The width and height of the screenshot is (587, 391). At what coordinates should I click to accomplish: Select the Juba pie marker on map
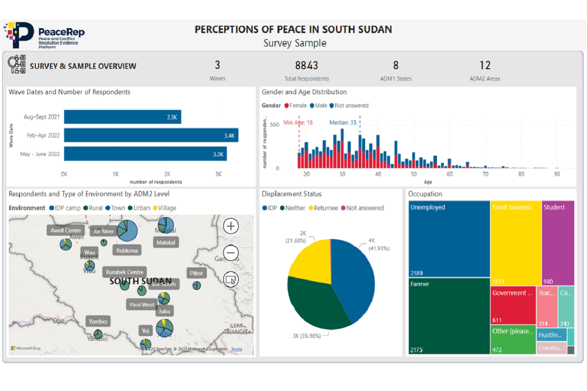(165, 328)
